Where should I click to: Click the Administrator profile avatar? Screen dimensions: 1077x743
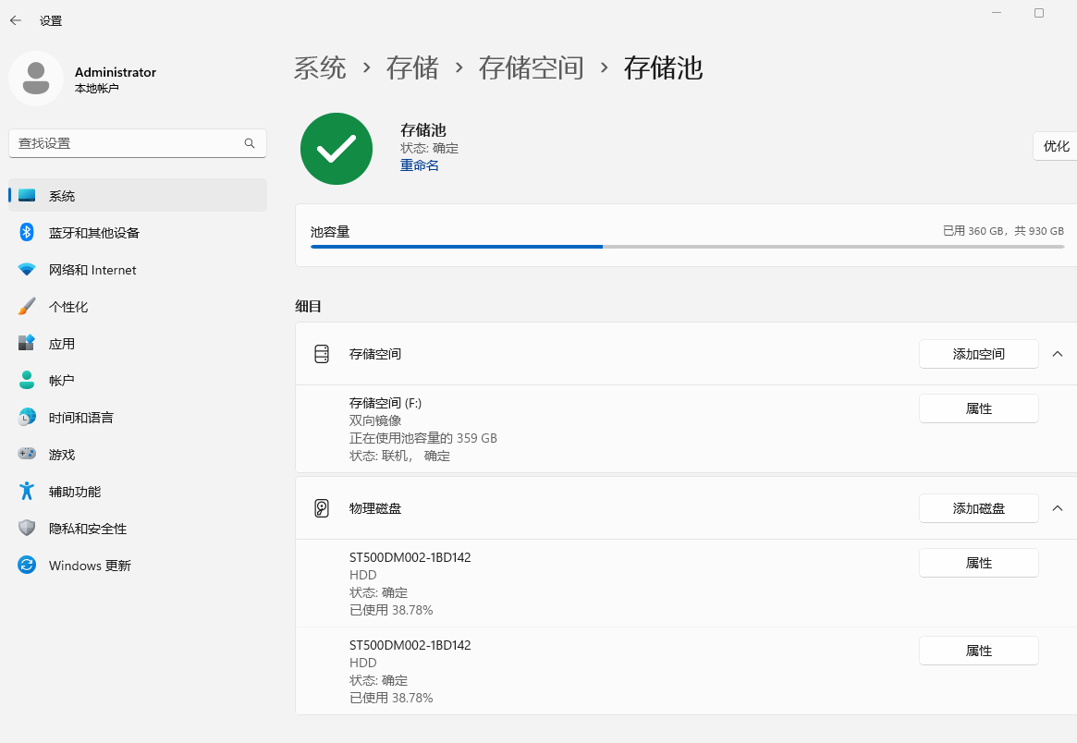click(36, 79)
